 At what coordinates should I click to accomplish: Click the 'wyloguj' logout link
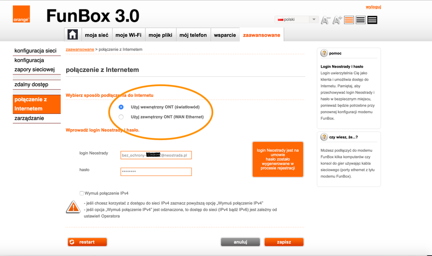click(x=373, y=7)
